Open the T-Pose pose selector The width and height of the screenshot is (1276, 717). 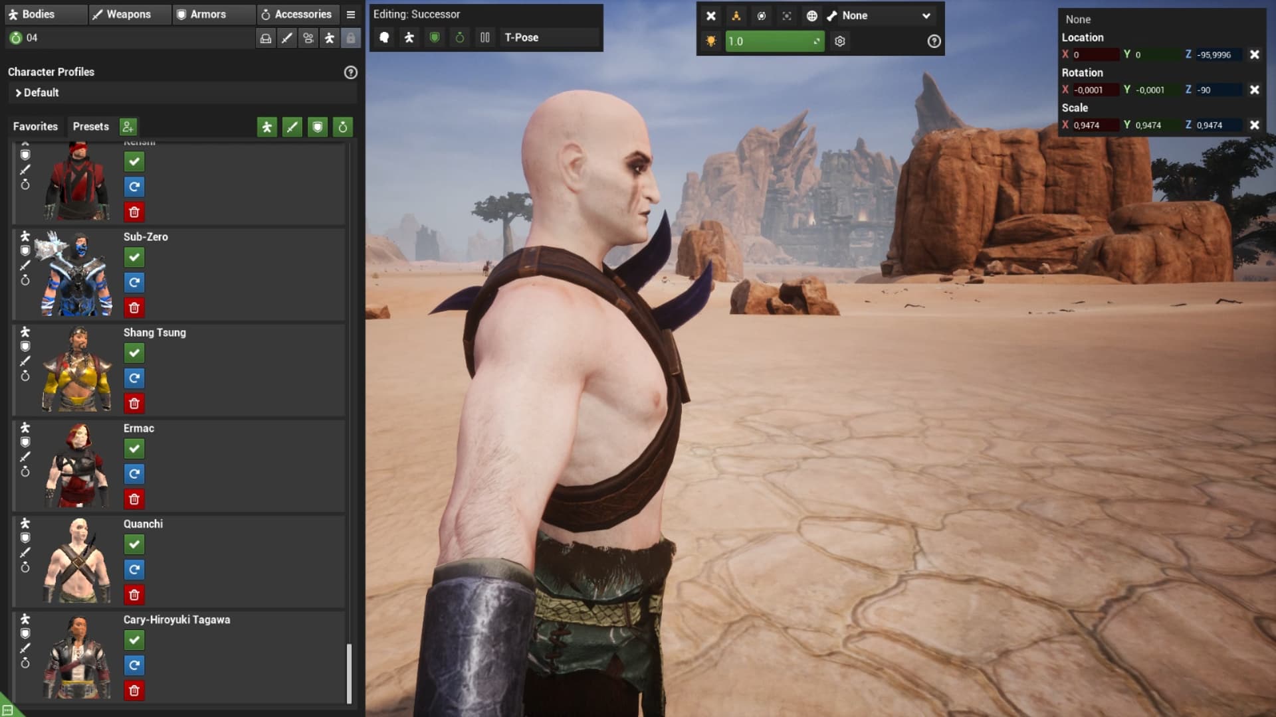(x=549, y=38)
